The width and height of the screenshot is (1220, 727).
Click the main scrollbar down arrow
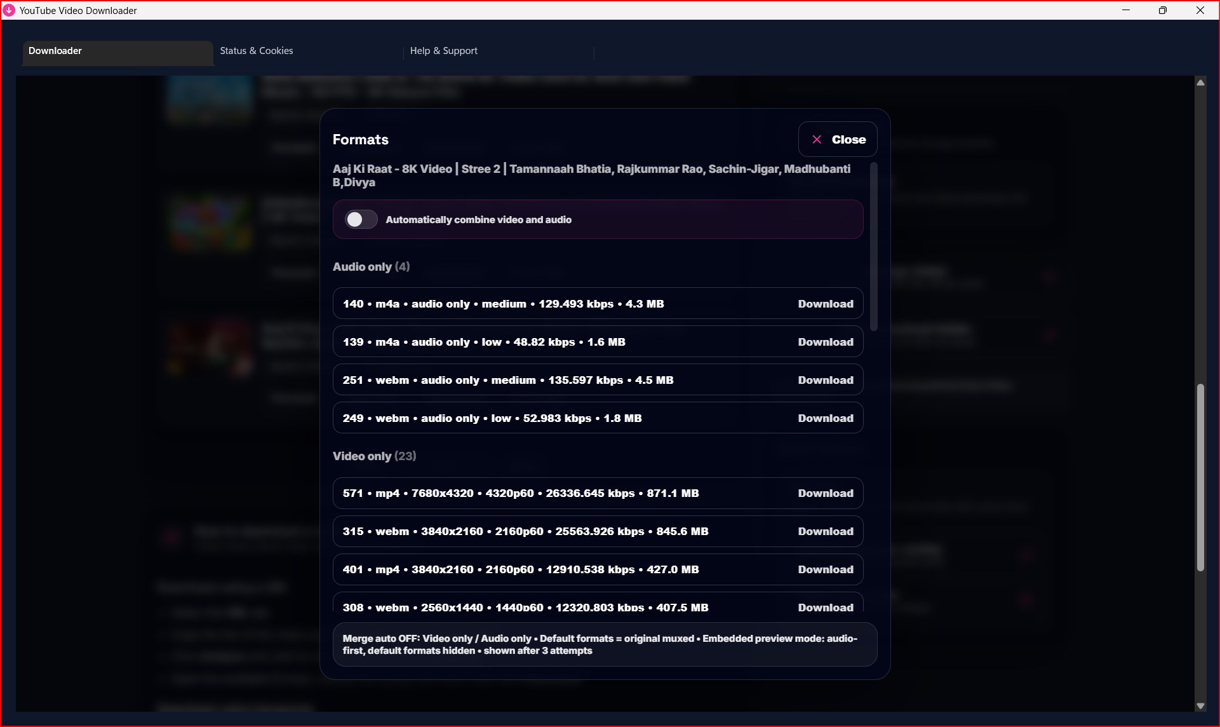(x=1200, y=705)
